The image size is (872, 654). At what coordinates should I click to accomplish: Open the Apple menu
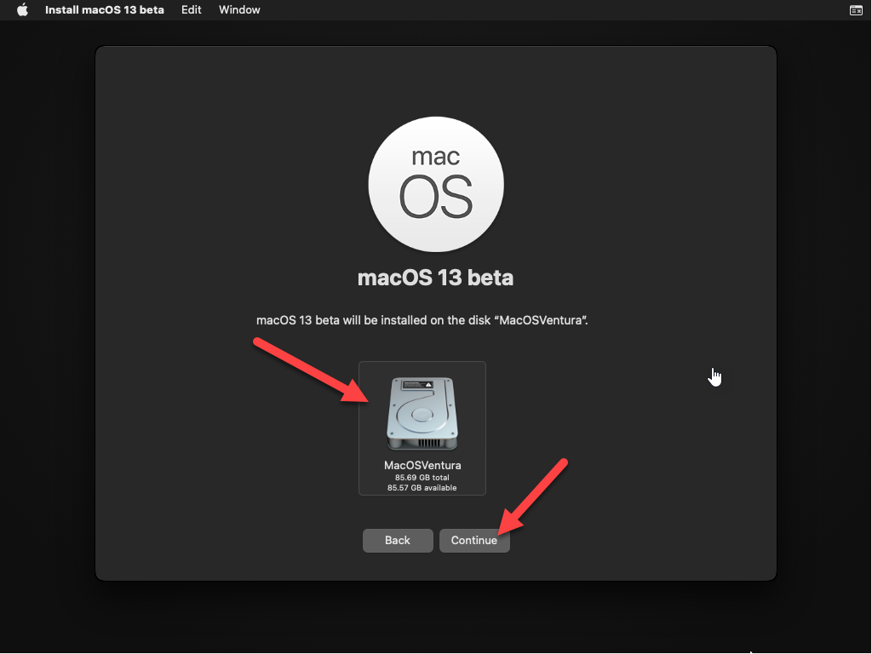point(22,10)
